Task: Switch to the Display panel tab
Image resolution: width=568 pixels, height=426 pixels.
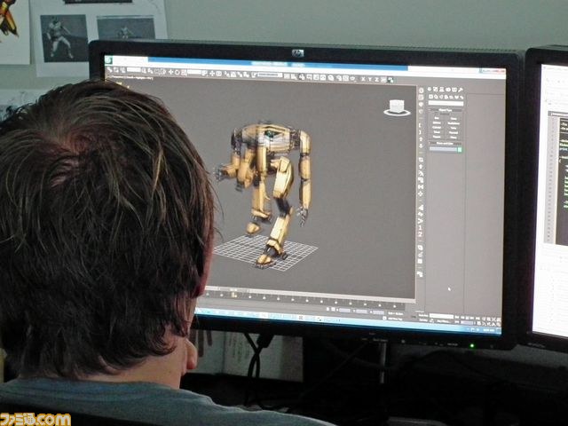Action: (454, 90)
